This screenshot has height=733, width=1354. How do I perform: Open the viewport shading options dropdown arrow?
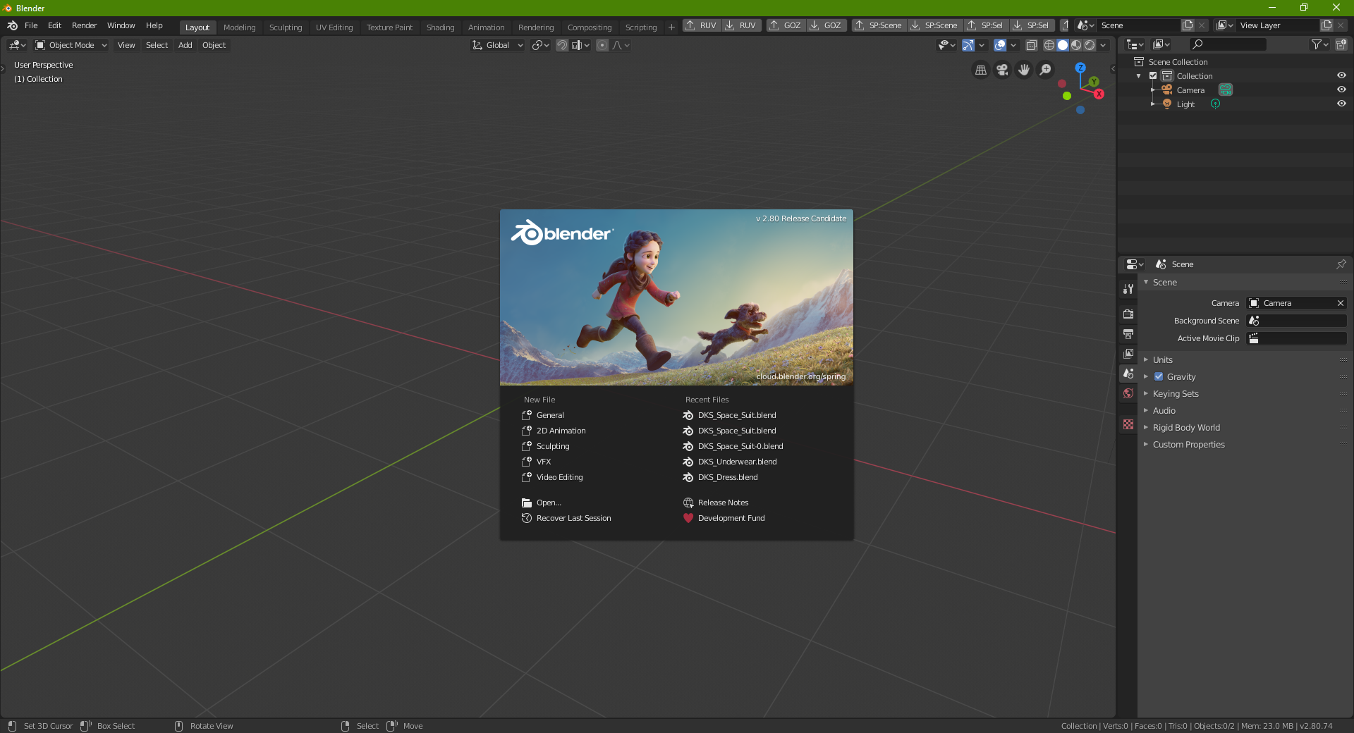(x=1103, y=45)
